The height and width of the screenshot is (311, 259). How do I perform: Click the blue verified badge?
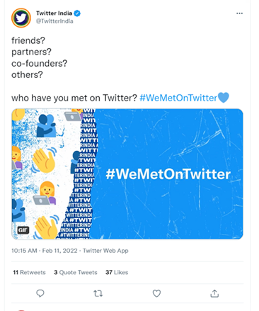click(x=77, y=13)
